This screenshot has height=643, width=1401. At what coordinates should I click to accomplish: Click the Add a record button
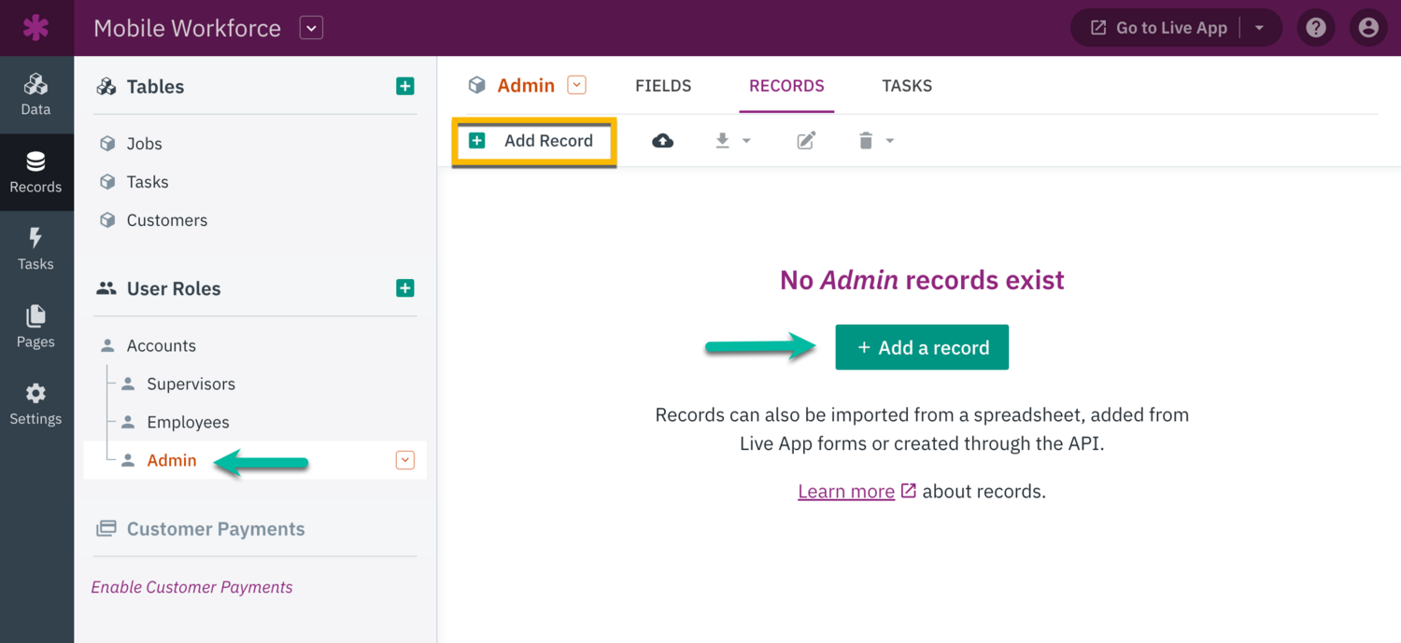point(921,346)
